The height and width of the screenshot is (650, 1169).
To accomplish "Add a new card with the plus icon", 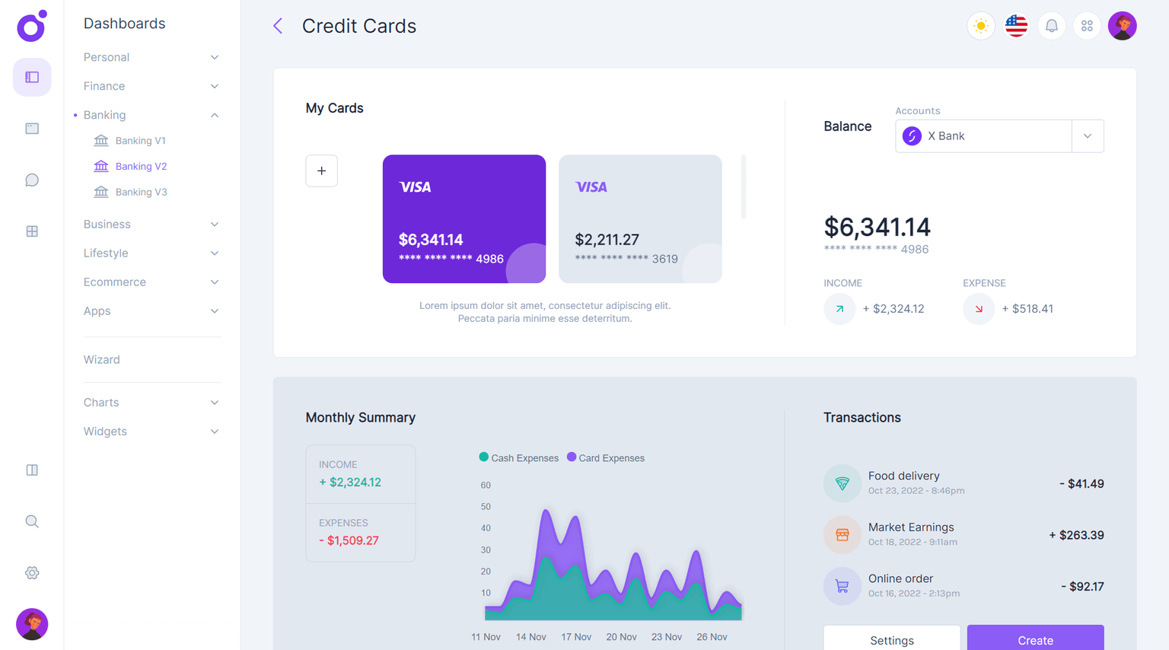I will click(321, 170).
